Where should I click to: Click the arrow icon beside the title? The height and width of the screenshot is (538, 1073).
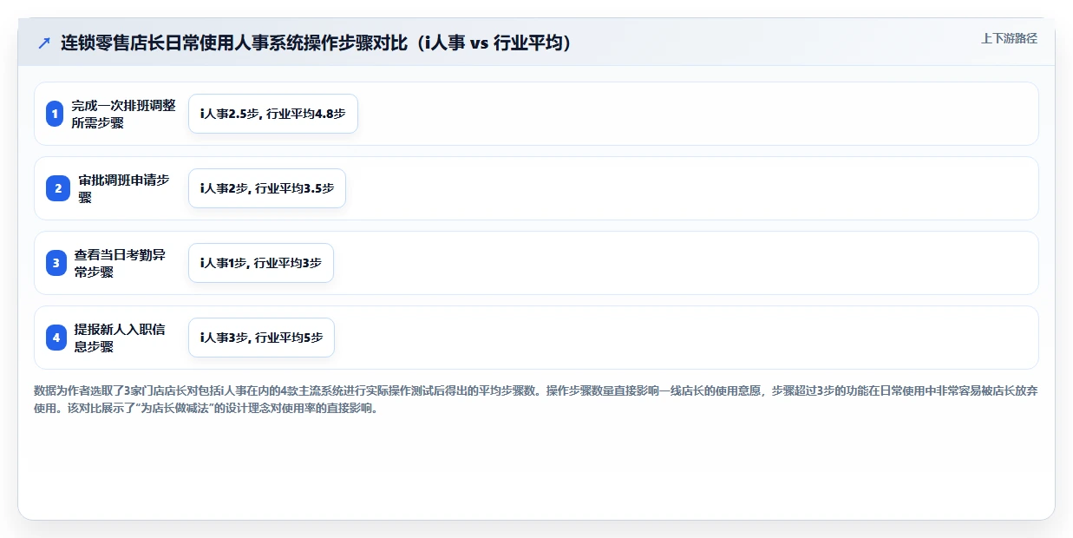click(44, 43)
